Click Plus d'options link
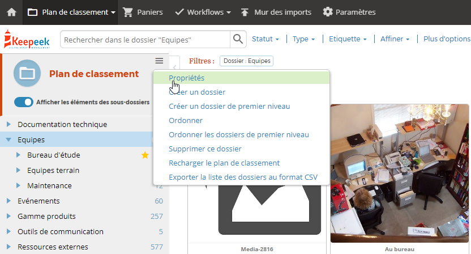The image size is (471, 254). coord(447,39)
